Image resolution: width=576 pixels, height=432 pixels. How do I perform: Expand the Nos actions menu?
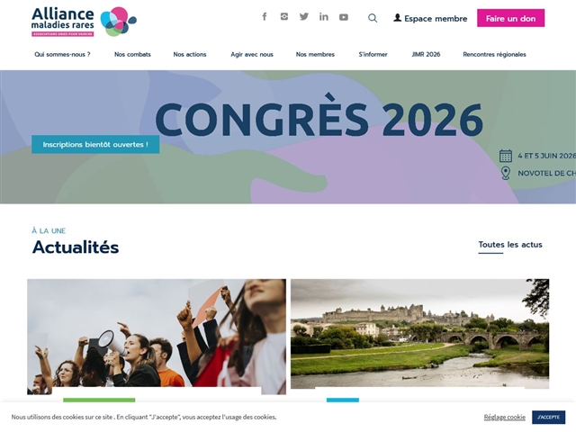click(x=190, y=54)
